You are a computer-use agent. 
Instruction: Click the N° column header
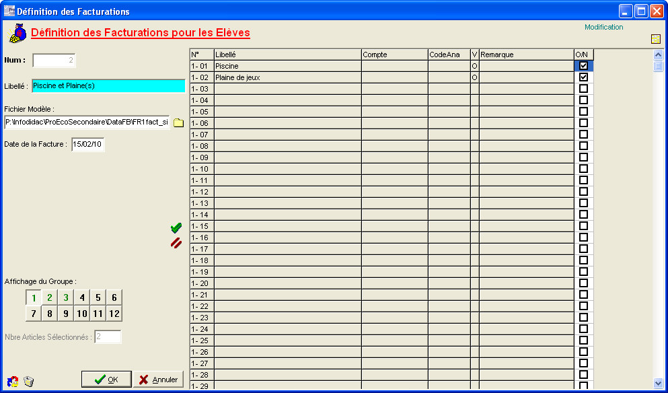coord(202,55)
